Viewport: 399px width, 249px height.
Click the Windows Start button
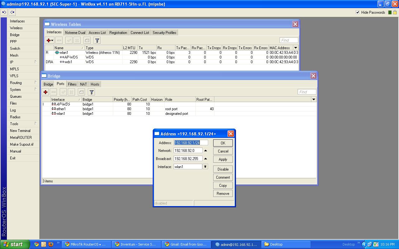click(15, 244)
